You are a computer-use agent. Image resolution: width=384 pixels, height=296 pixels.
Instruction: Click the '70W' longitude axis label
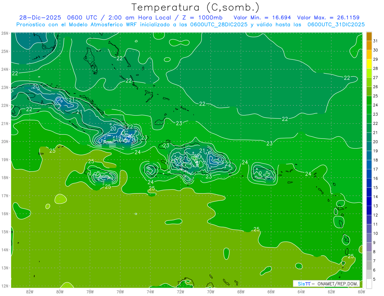211,292
